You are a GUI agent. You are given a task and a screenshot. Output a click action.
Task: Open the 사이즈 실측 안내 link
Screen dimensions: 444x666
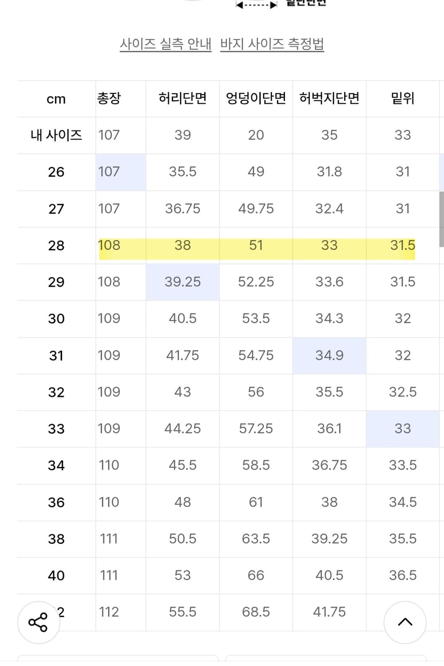(x=166, y=44)
